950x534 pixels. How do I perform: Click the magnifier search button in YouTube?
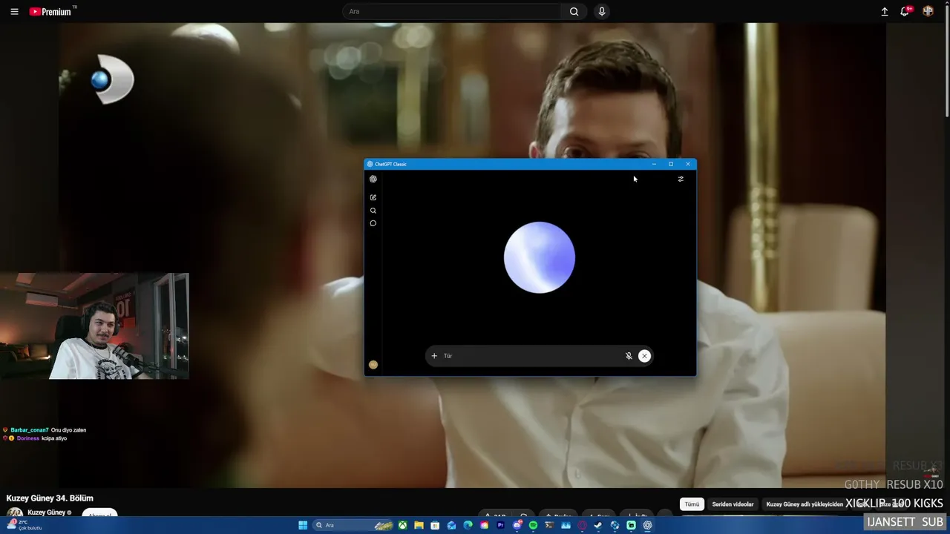point(574,12)
